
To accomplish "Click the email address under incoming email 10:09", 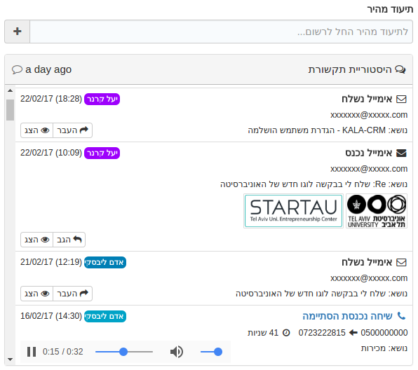I will click(x=369, y=169).
